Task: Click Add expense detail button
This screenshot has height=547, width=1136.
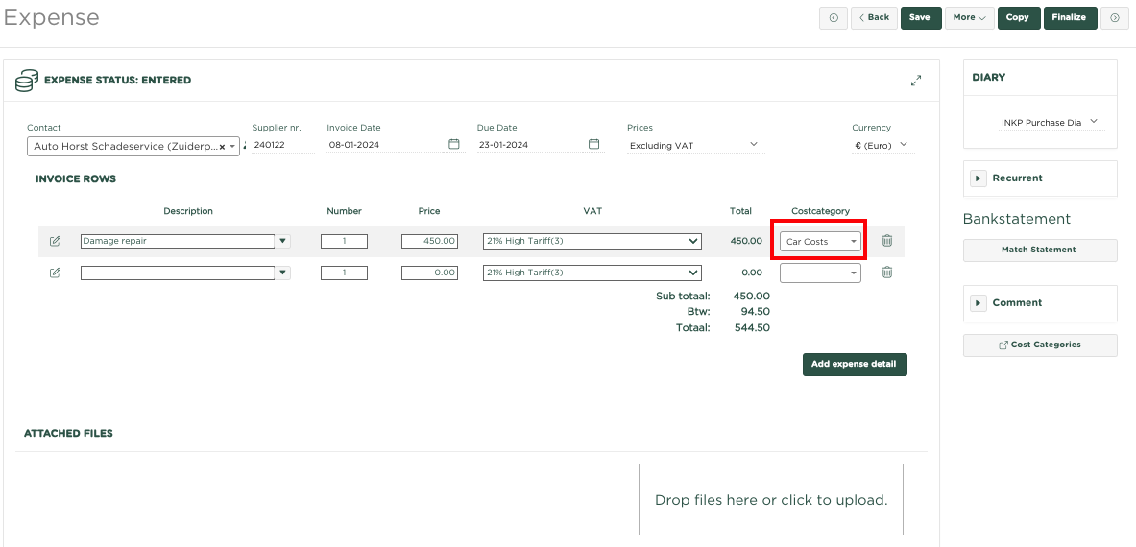Action: tap(855, 364)
